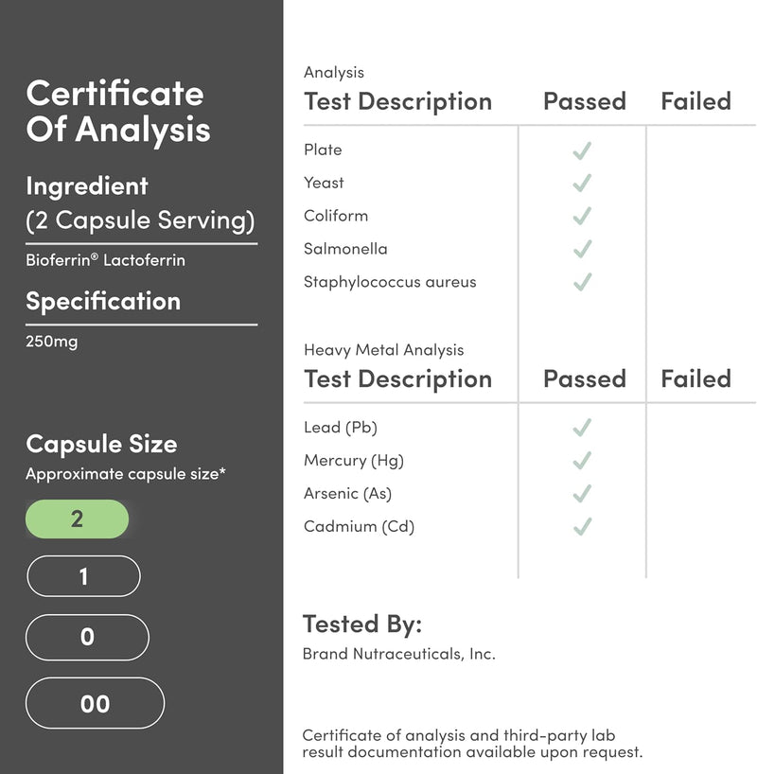Click the Arsenic (As) passed checkmark

tap(582, 494)
